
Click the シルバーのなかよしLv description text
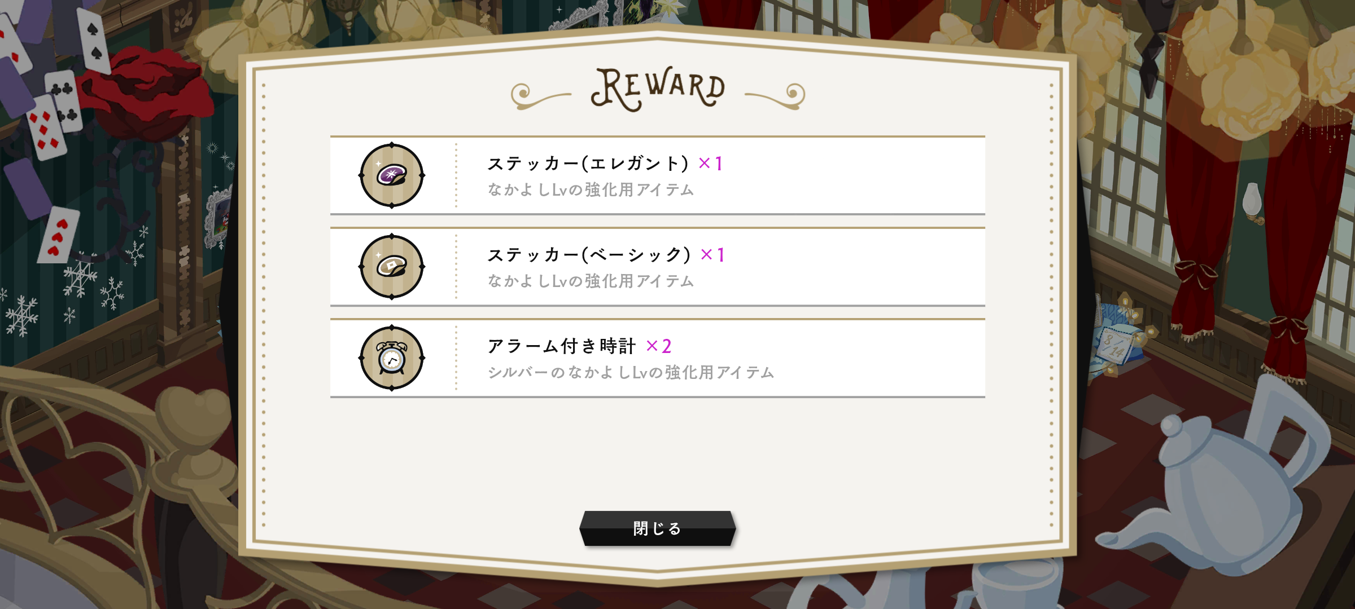tap(631, 373)
